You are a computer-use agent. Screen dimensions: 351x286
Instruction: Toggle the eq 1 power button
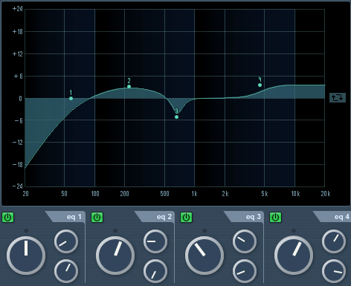(8, 218)
